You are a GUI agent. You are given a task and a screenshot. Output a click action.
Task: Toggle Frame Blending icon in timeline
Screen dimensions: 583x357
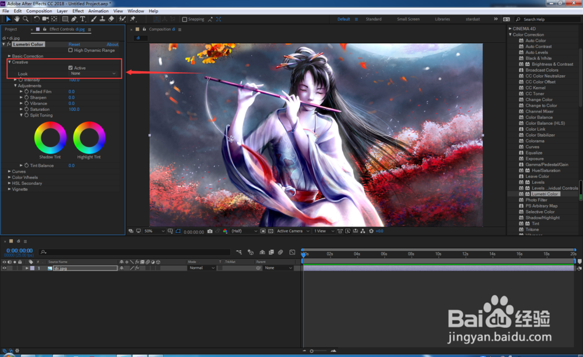[272, 252]
